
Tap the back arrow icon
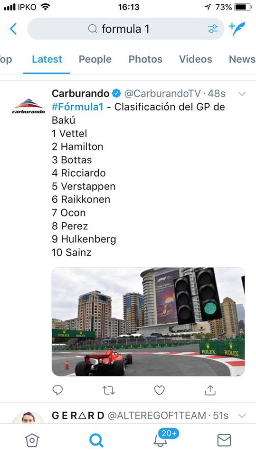pyautogui.click(x=13, y=29)
